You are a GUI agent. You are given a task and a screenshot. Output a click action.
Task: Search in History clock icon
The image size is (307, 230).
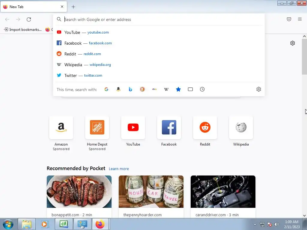[202, 89]
